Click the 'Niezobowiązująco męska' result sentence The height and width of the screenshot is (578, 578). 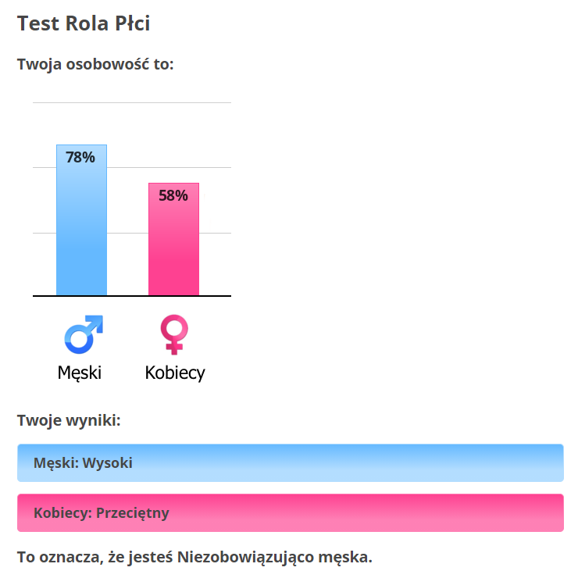tap(194, 557)
